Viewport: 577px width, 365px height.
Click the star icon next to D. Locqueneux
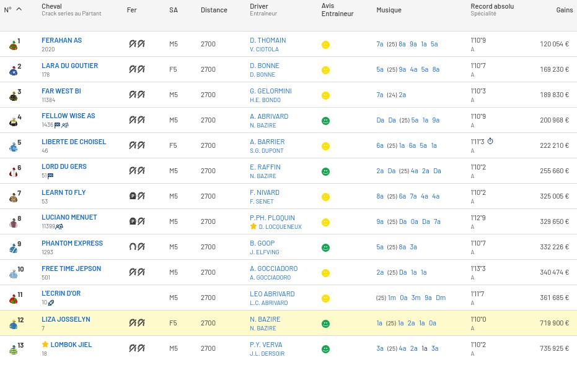pos(253,227)
